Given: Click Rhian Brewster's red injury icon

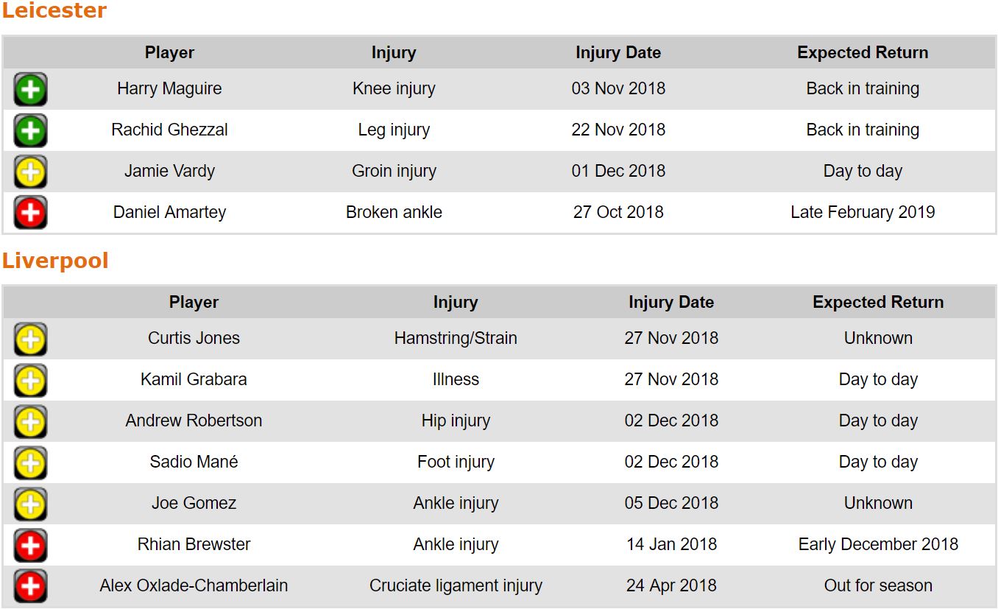Looking at the screenshot, I should [30, 546].
